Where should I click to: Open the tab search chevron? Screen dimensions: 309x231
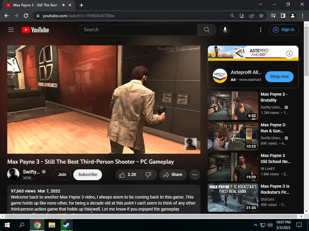[260, 4]
